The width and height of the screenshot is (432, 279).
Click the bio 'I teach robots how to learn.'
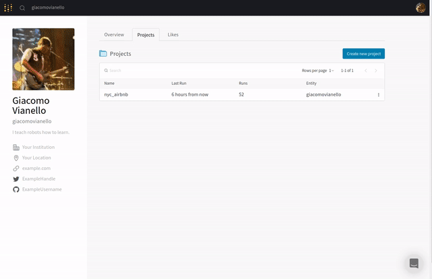coord(40,132)
